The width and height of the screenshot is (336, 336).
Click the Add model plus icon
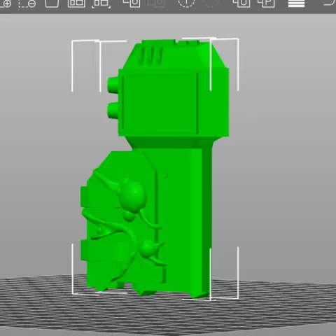(5, 3)
